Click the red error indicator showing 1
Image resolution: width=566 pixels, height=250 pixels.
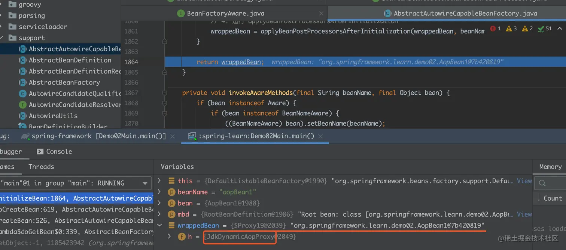(493, 28)
